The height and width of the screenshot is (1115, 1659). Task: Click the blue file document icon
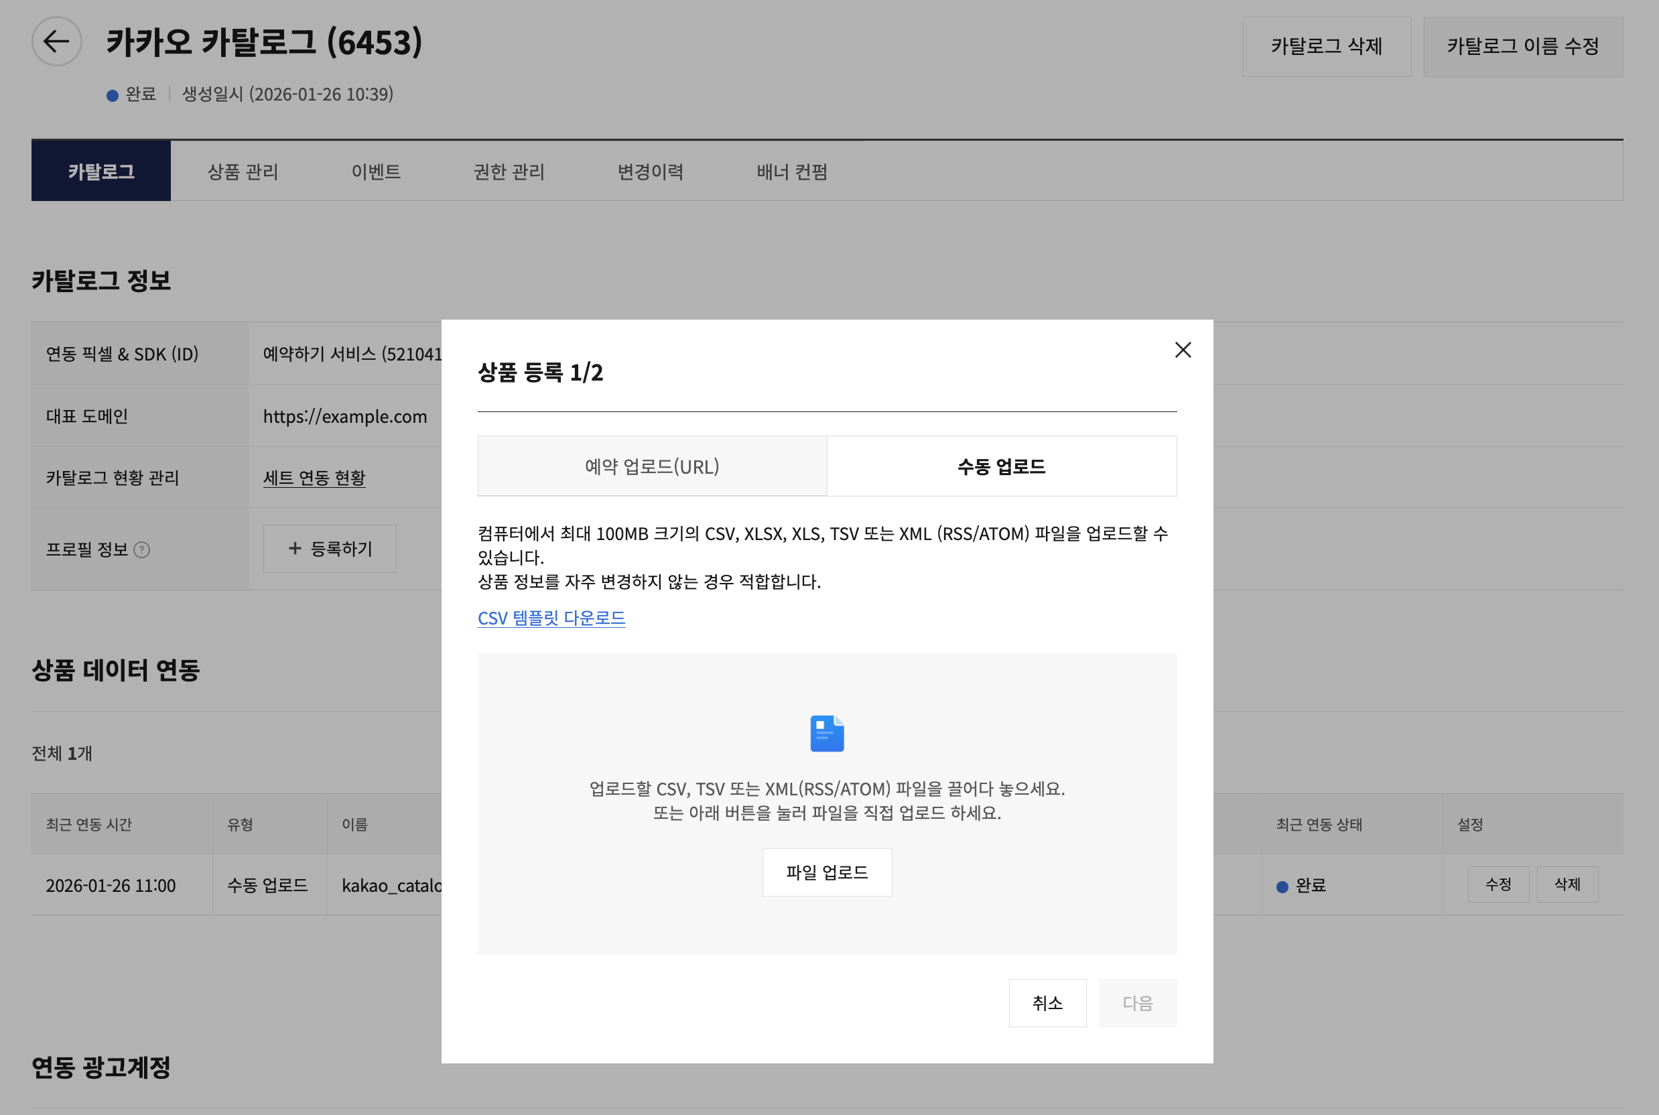click(827, 733)
